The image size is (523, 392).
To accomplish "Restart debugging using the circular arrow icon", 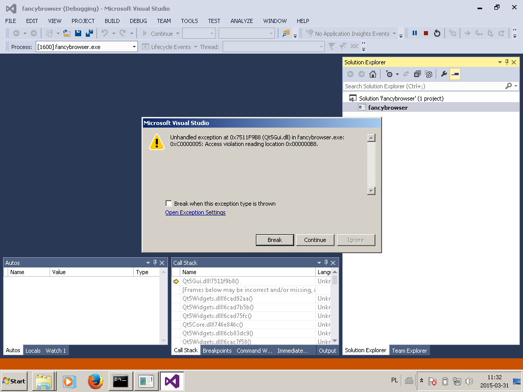I will (437, 33).
